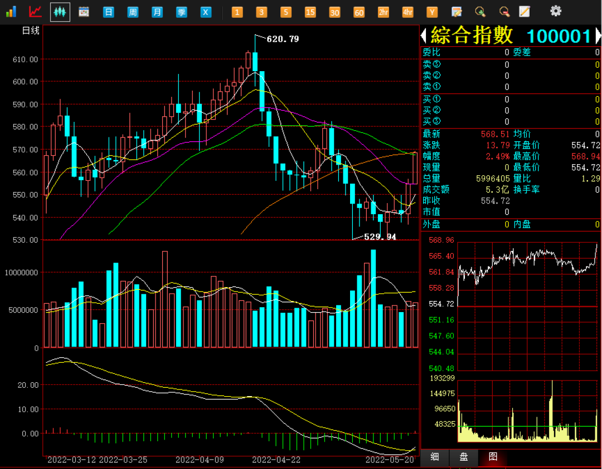Viewport: 602px width, 469px height.
Task: Switch to the 图 tab
Action: point(493,457)
